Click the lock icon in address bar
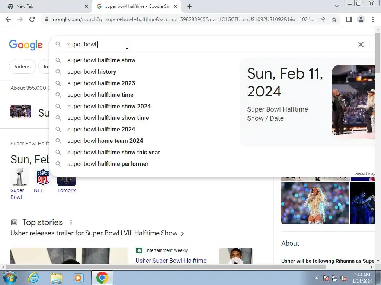 point(47,19)
